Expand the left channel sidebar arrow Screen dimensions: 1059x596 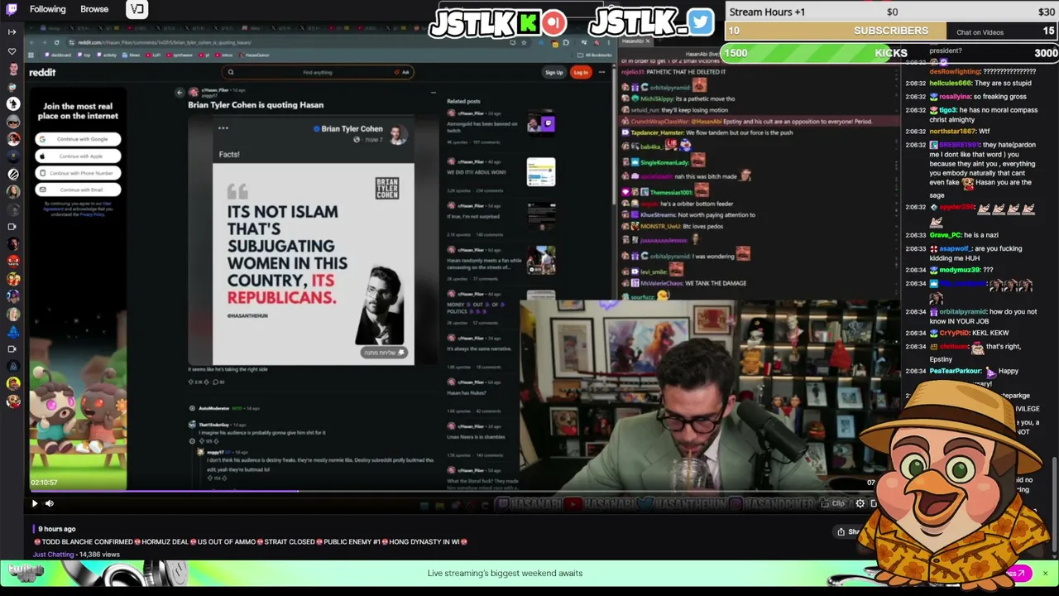pos(12,31)
